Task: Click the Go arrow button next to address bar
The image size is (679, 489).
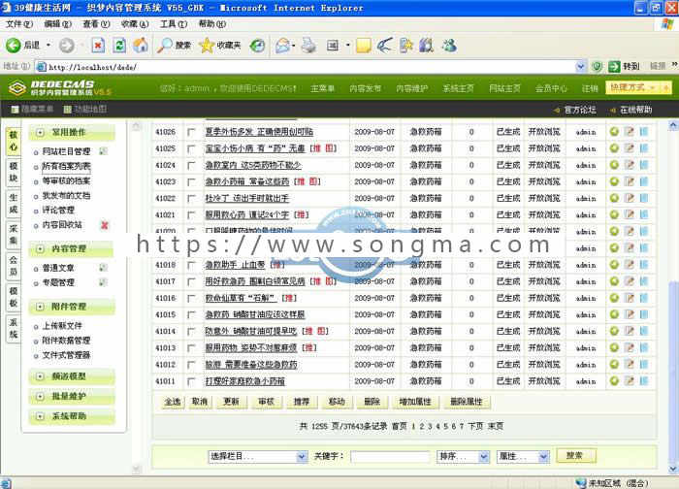Action: 614,66
